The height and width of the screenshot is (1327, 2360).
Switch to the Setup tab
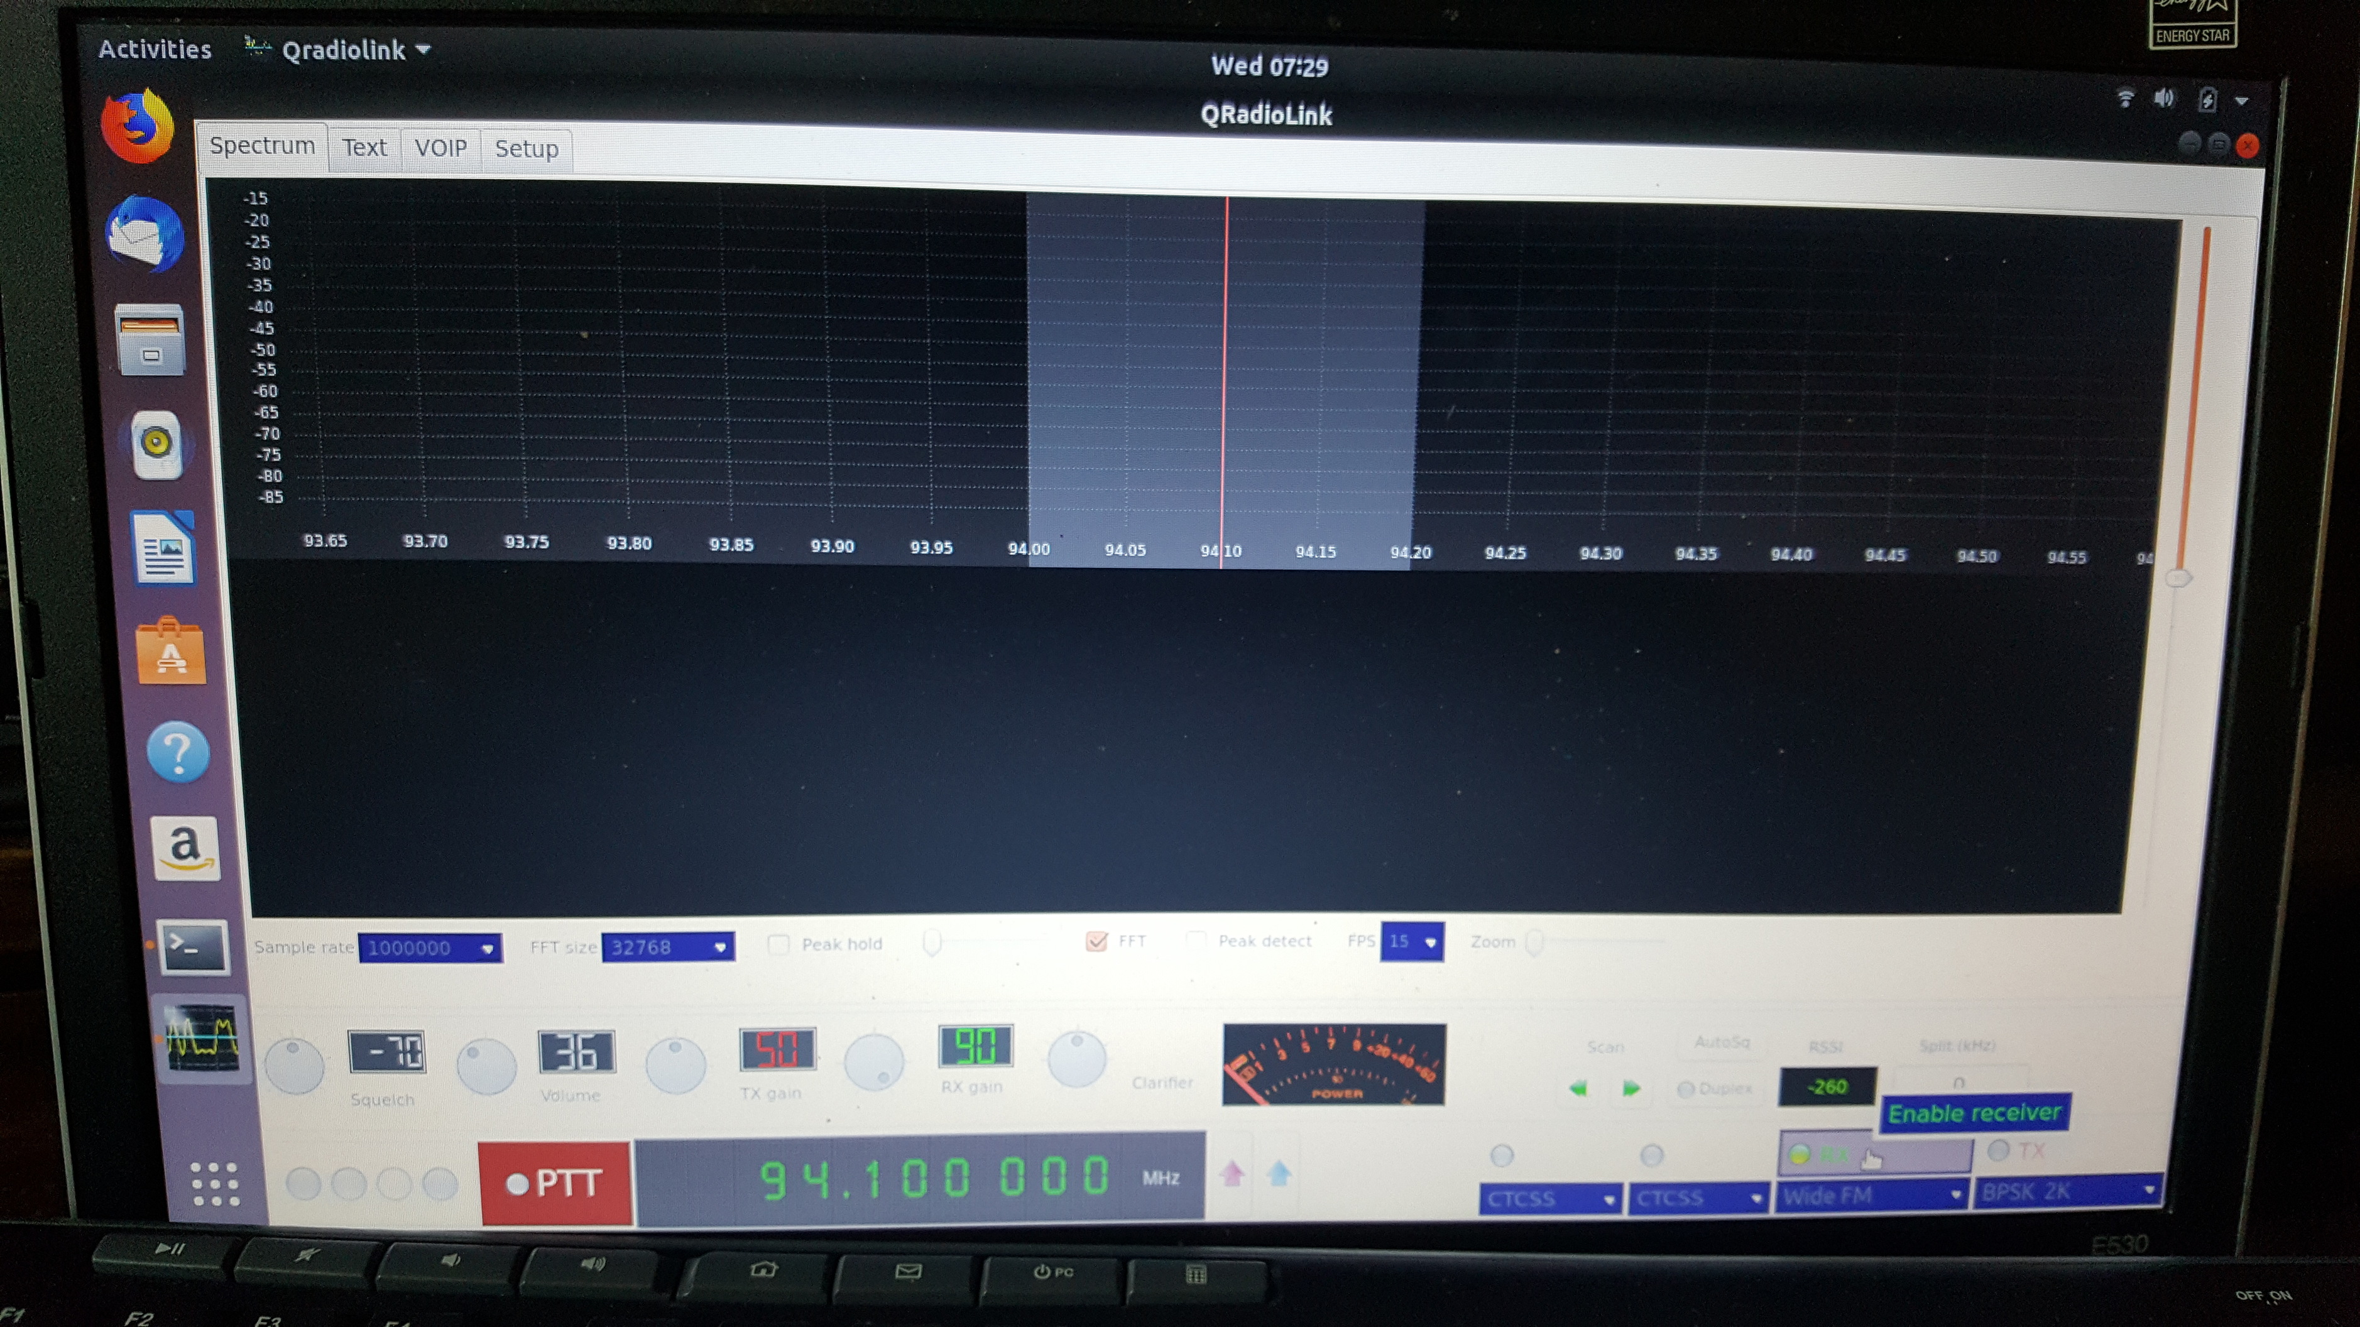[x=527, y=148]
